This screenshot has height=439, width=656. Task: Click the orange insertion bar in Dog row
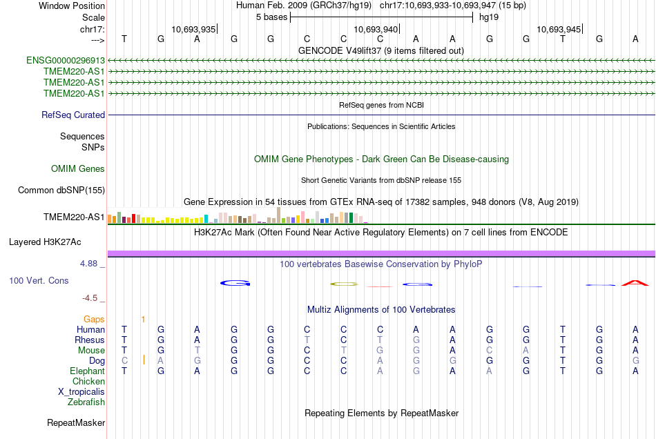point(144,360)
